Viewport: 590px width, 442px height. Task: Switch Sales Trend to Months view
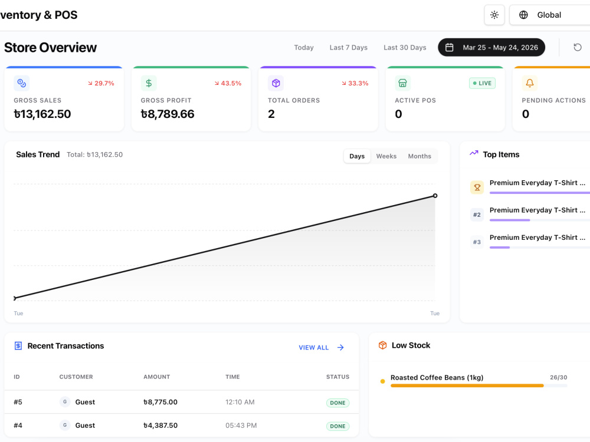(x=419, y=156)
